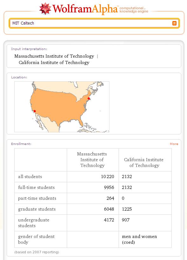This screenshot has height=260, width=187.
Task: Click the based on 2007 reporting note
Action: tap(37, 252)
